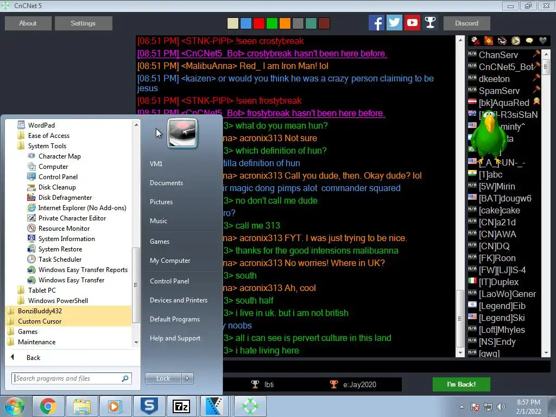This screenshot has width=556, height=417.
Task: Open Pictures in start menu
Action: [161, 202]
